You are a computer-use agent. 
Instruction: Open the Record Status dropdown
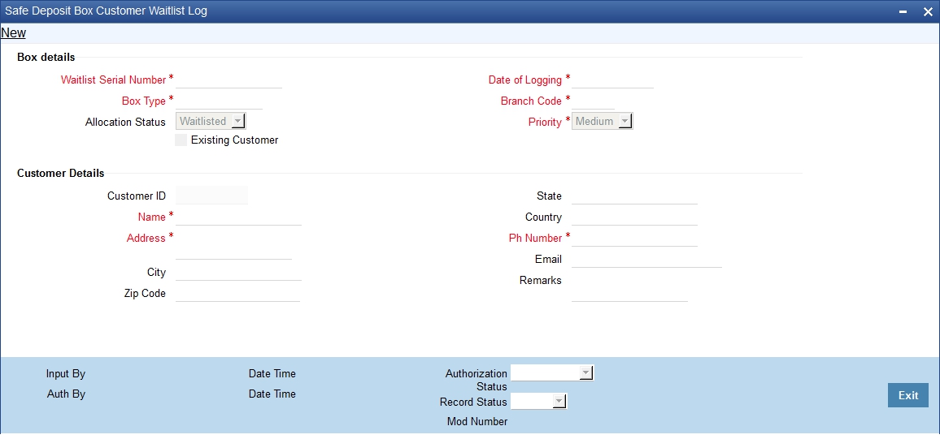click(x=538, y=402)
